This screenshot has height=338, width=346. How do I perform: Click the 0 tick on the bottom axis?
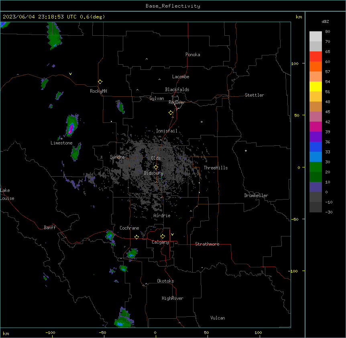[155, 332]
